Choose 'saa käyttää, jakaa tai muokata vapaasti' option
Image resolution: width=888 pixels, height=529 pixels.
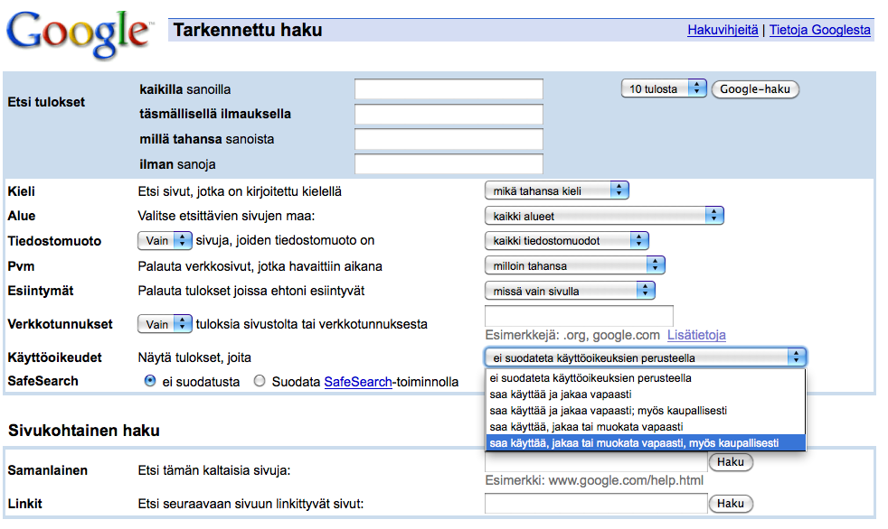point(645,427)
